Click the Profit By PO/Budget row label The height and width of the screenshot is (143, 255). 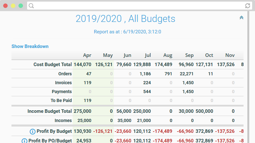[50, 140]
